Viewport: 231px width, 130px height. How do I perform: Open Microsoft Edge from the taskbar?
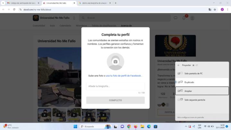(x=149, y=126)
